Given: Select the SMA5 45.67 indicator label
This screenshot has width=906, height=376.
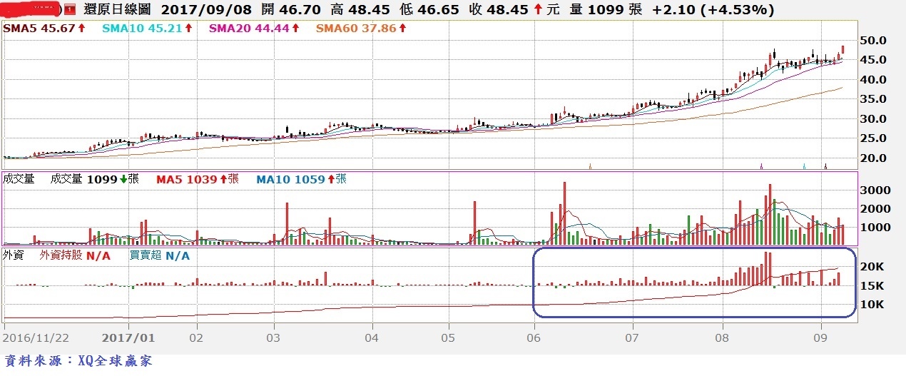Looking at the screenshot, I should click(44, 29).
